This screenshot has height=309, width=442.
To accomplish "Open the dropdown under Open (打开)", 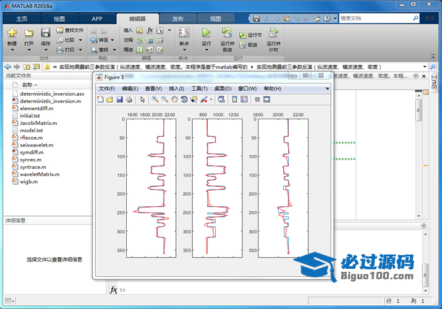I will [29, 50].
